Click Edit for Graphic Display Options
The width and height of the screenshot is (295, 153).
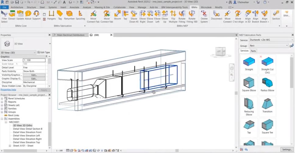[x=34, y=79]
